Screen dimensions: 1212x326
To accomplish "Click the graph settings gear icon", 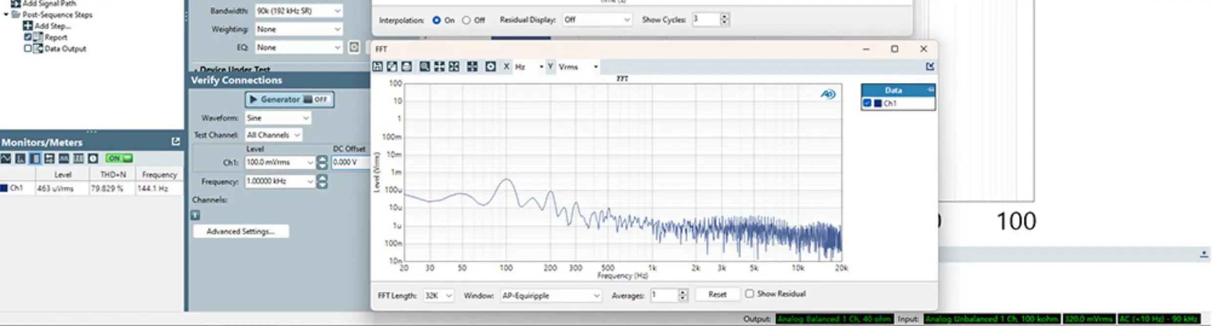I will coord(490,67).
